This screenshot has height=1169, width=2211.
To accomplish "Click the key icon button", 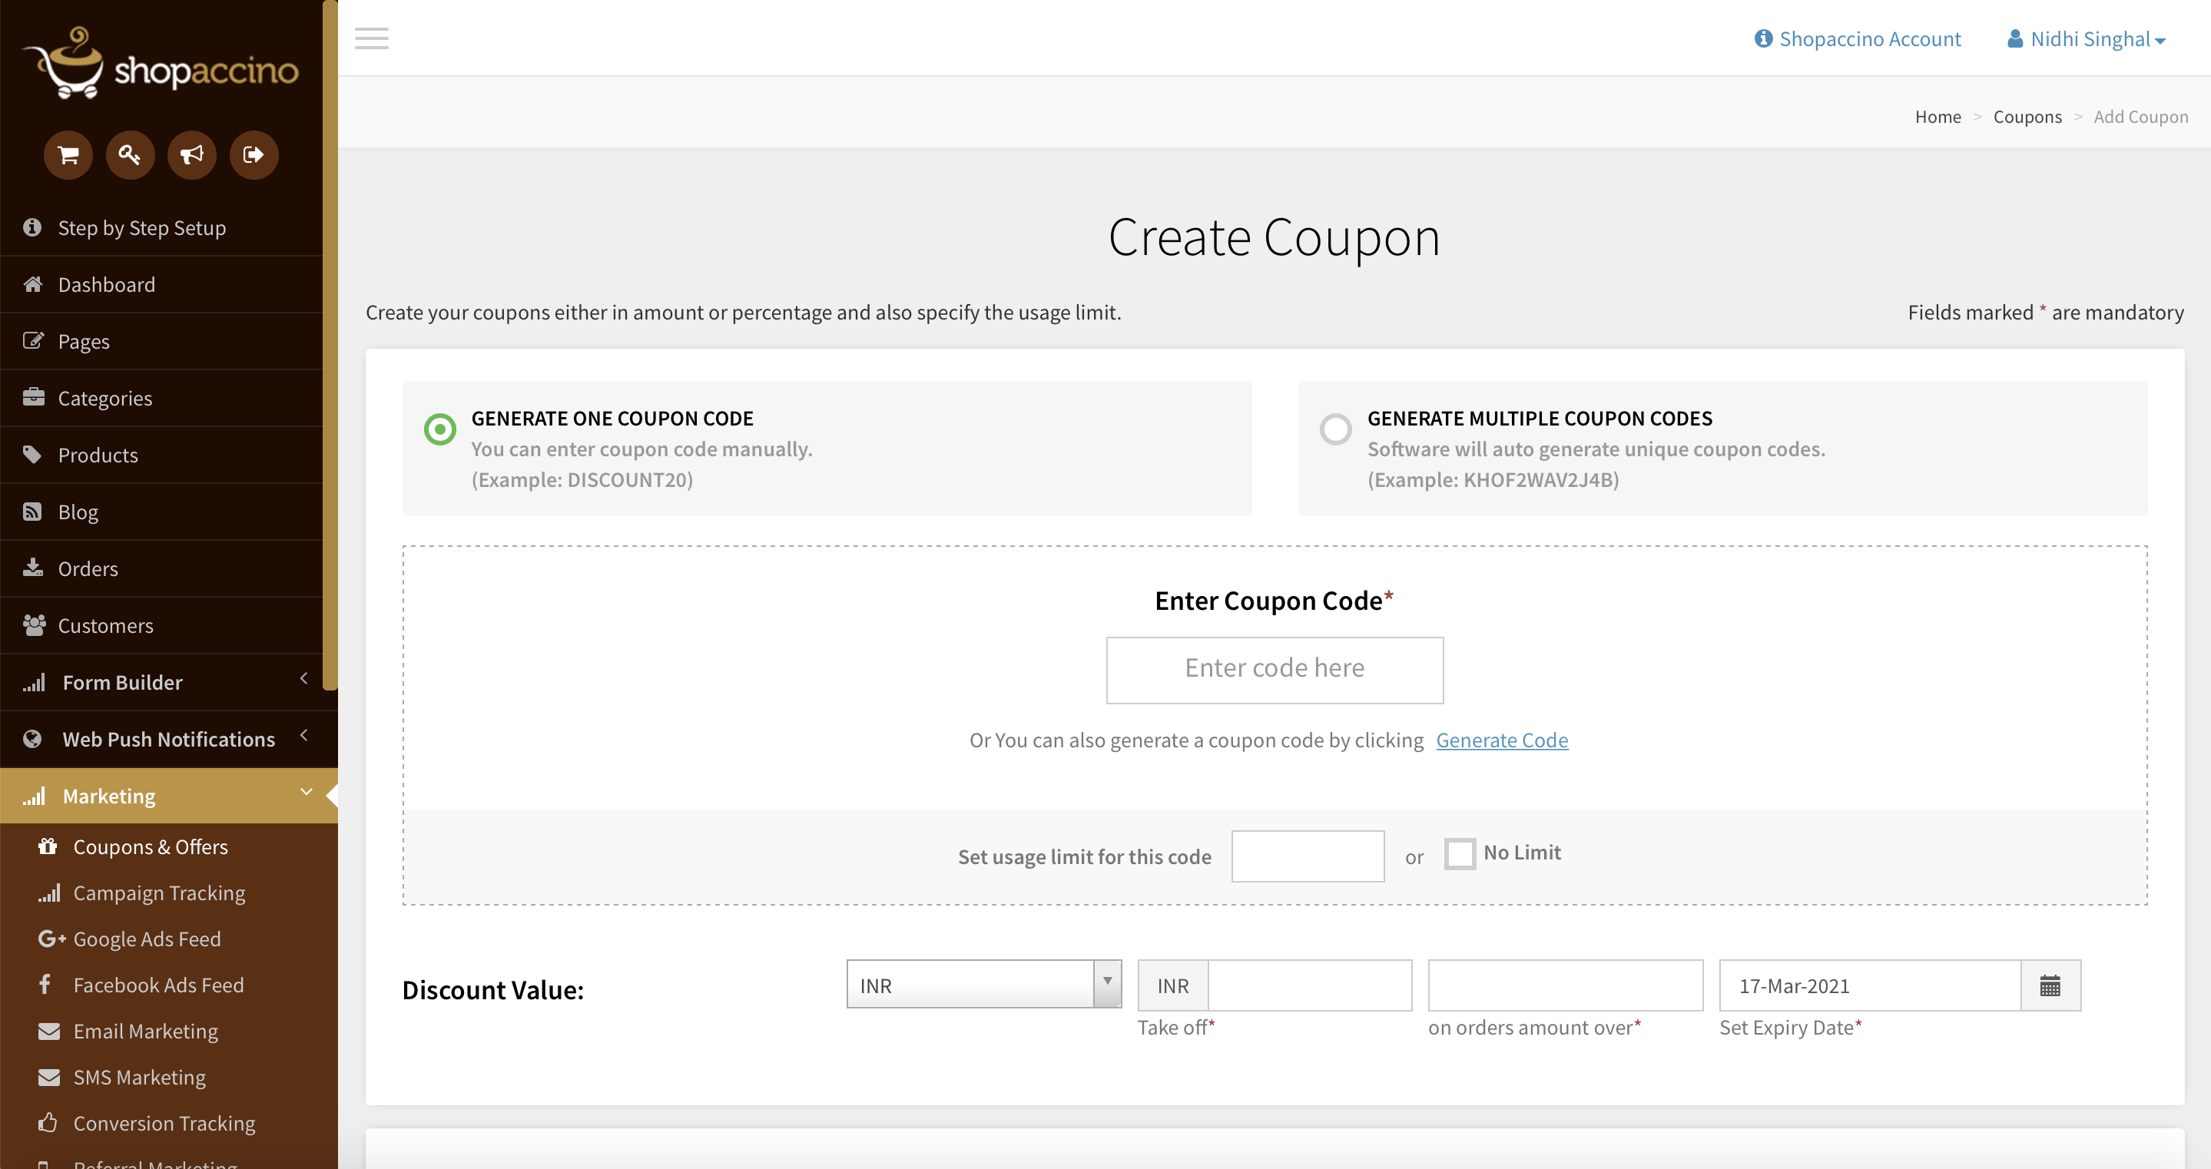I will pos(130,155).
